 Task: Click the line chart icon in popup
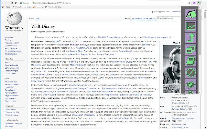[x=191, y=26]
